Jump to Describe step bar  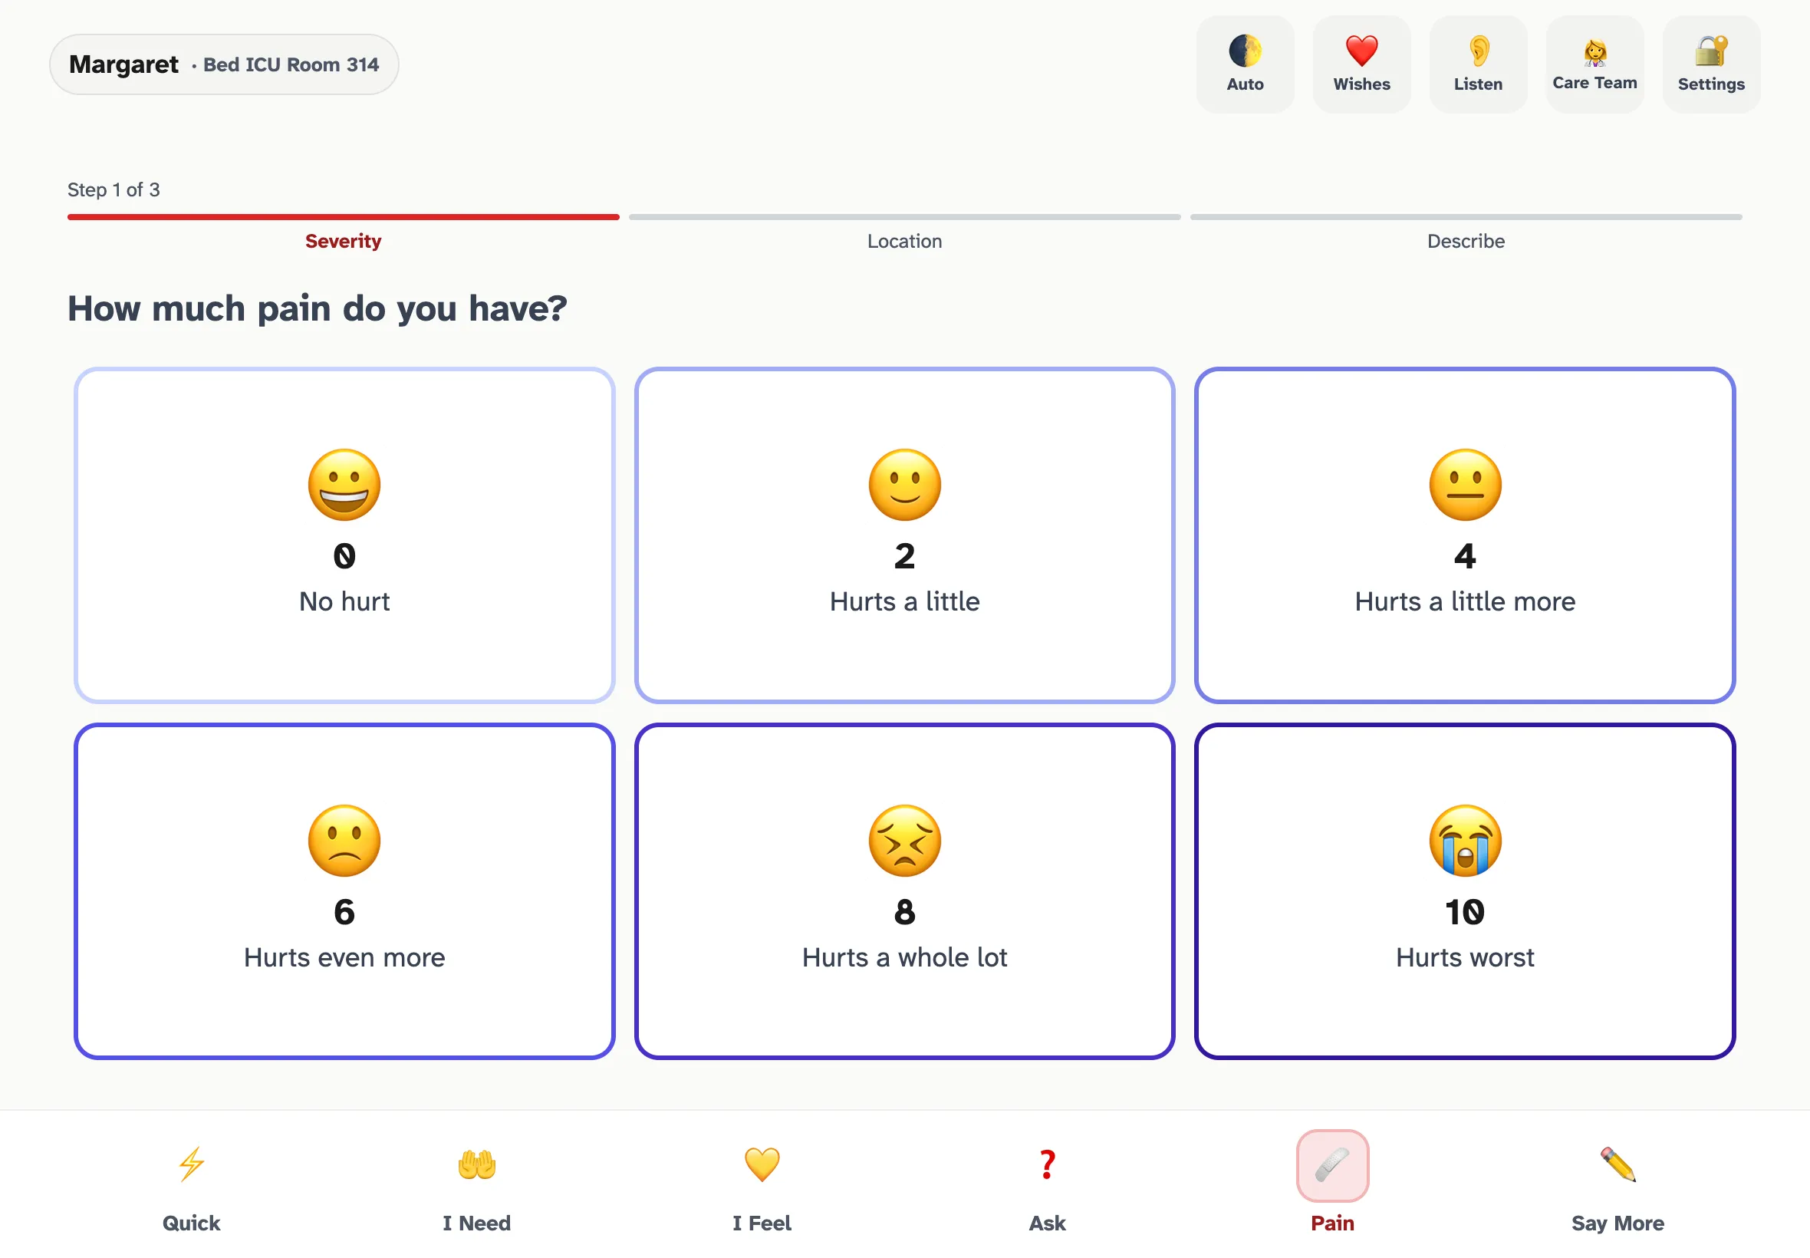pos(1466,217)
